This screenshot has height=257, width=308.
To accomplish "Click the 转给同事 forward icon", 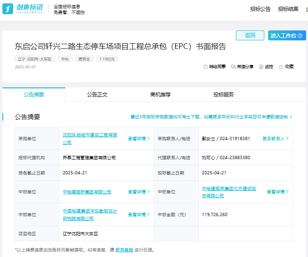I will click(205, 67).
